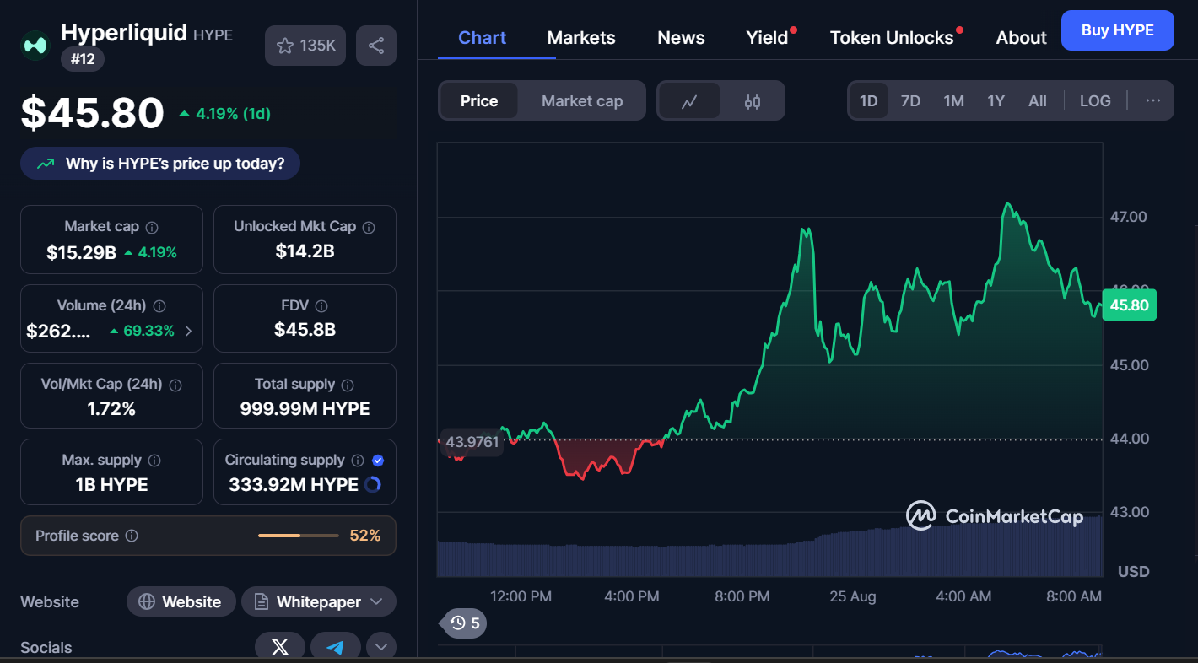The image size is (1198, 663).
Task: Click the 69.33% volume change value
Action: click(148, 331)
